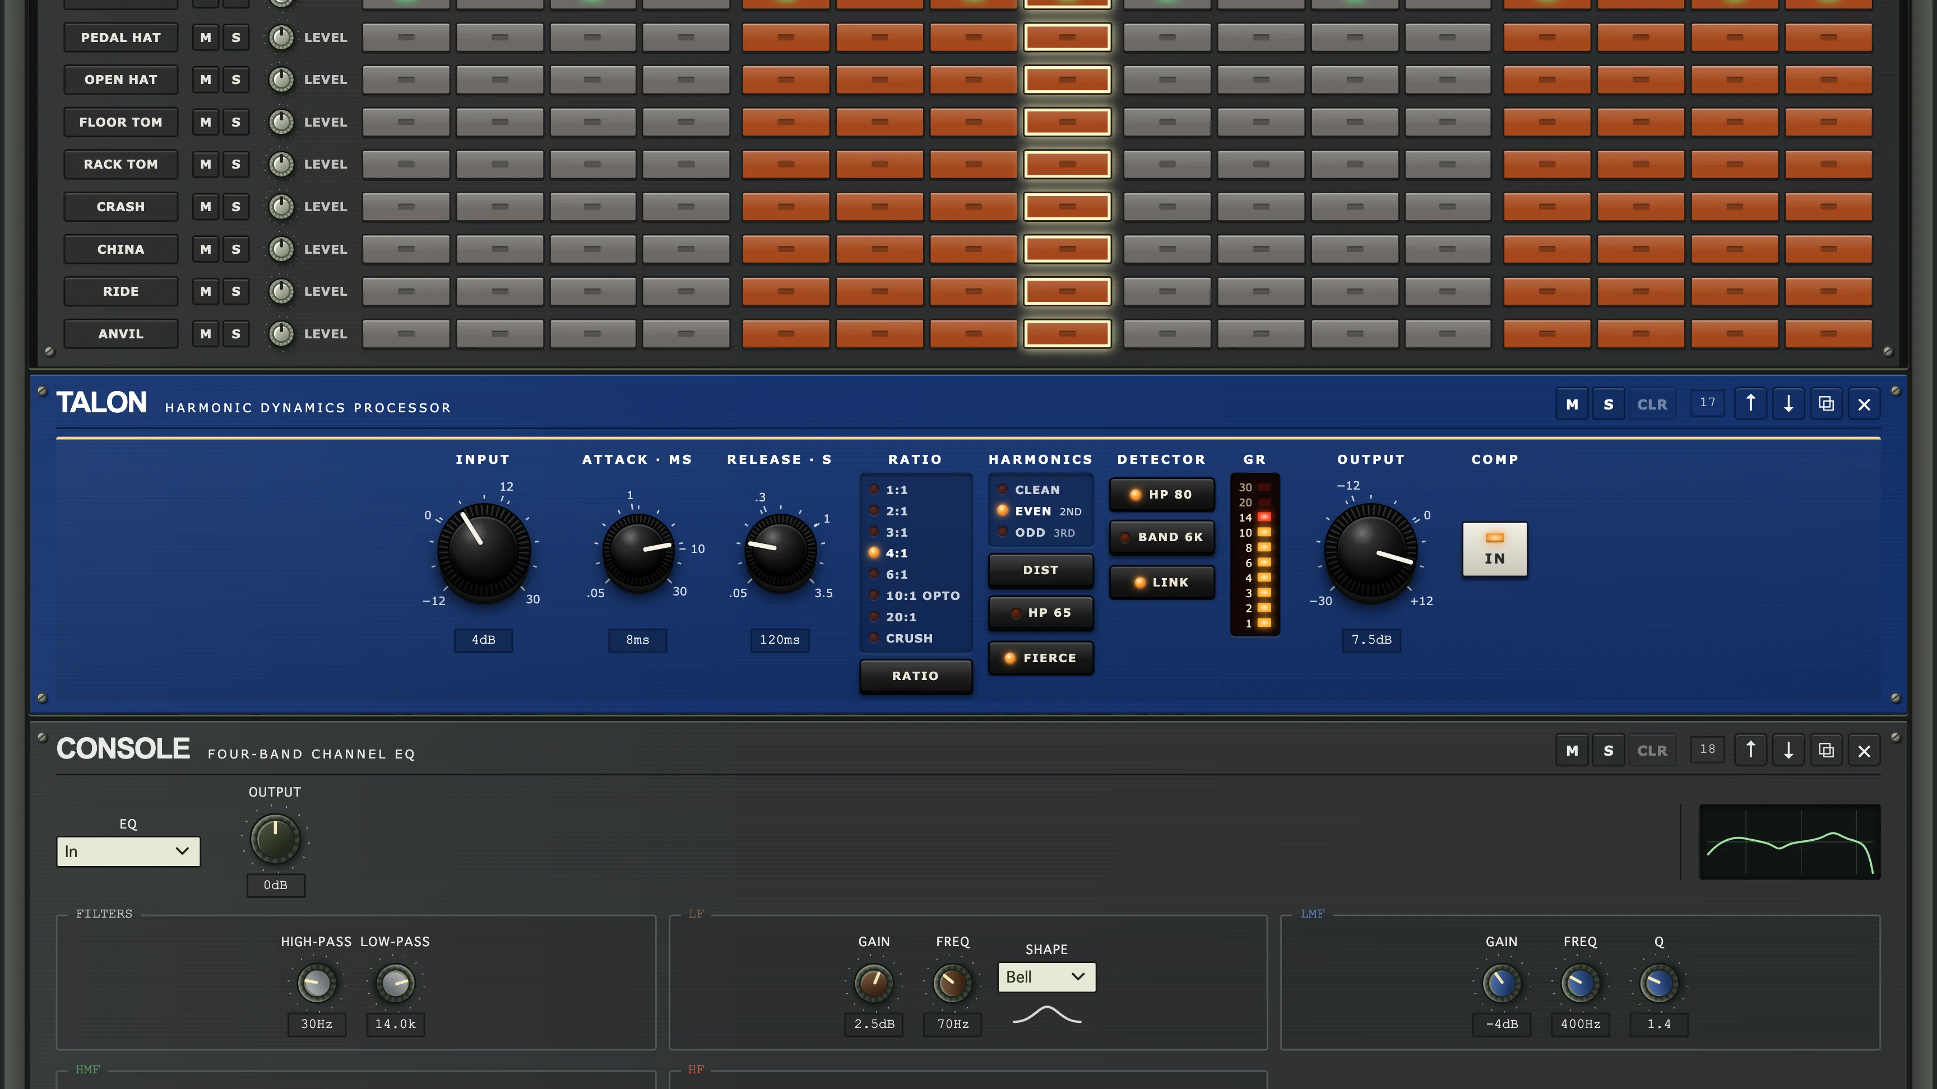Image resolution: width=1937 pixels, height=1089 pixels.
Task: Duplicate the CONSOLE EQ module
Action: [1825, 750]
